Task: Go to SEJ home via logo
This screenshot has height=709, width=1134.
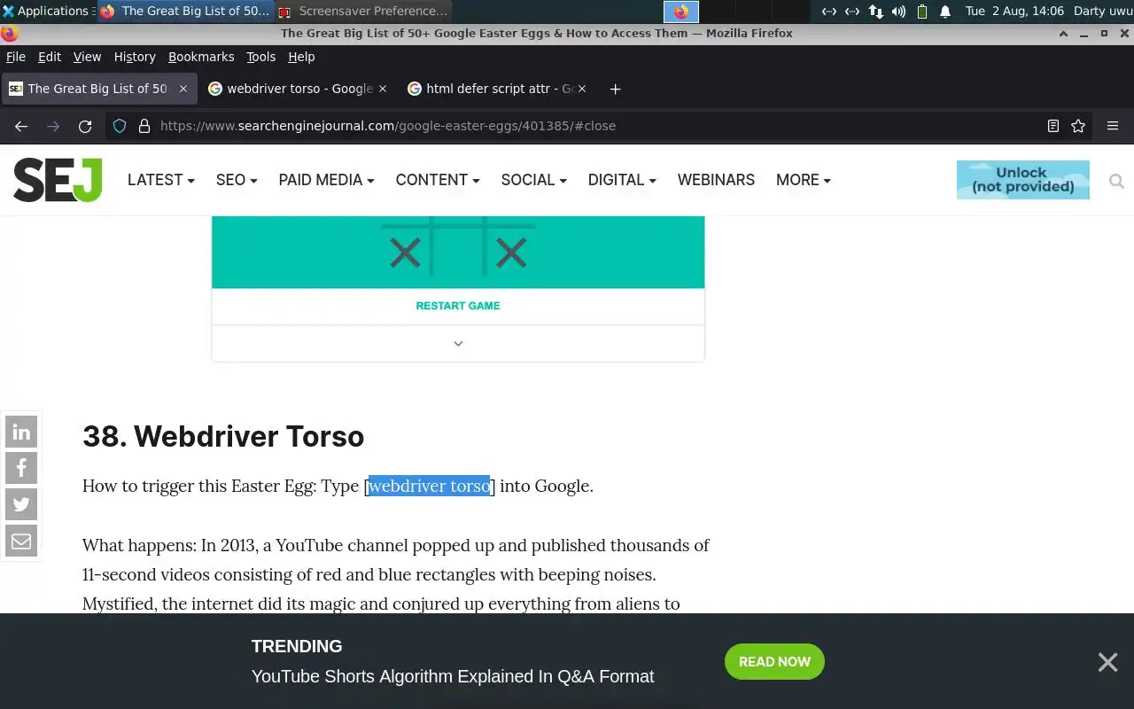Action: (58, 180)
